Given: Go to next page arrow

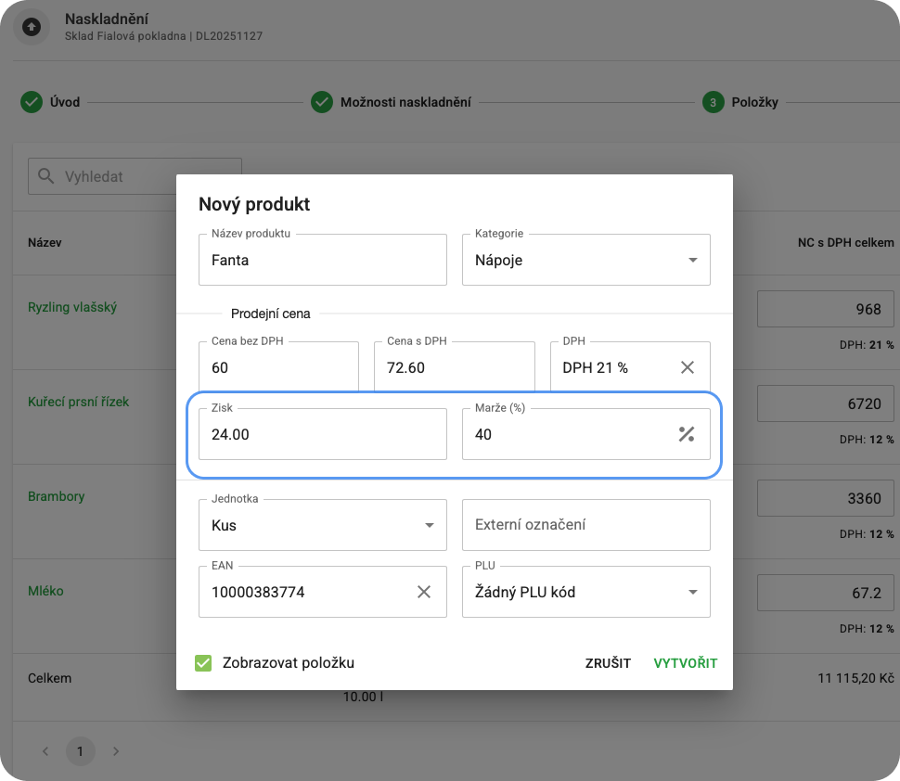Looking at the screenshot, I should pyautogui.click(x=115, y=751).
